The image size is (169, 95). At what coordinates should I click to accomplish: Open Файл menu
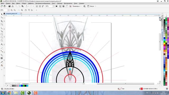tap(2, 3)
